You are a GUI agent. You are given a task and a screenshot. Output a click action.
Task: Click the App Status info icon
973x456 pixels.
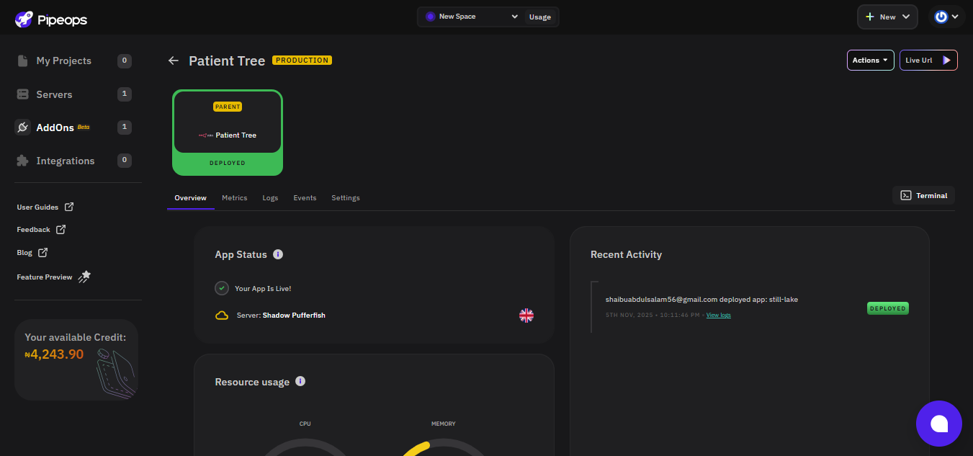[278, 254]
